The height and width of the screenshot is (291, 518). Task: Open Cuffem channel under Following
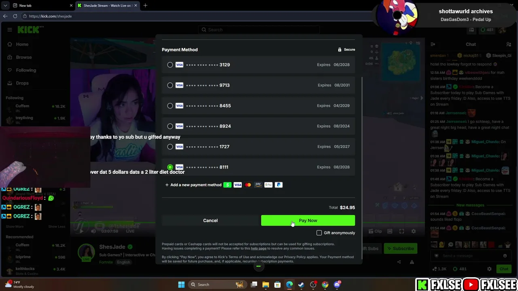pos(36,108)
